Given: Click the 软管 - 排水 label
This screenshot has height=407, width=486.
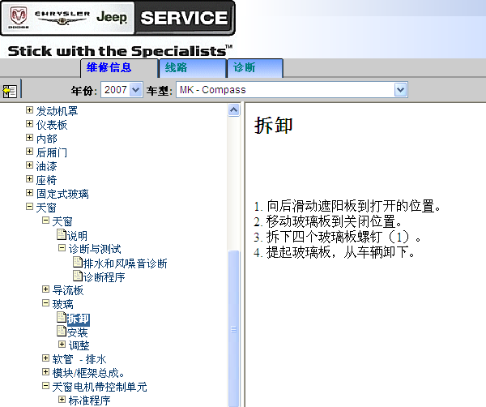Looking at the screenshot, I should coord(79,359).
